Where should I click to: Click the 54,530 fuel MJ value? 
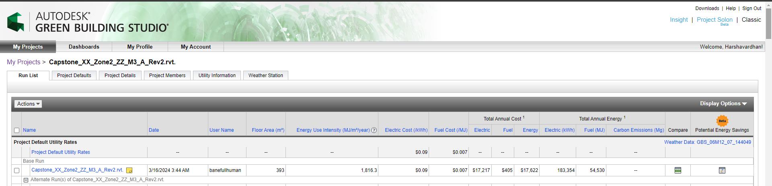click(597, 170)
